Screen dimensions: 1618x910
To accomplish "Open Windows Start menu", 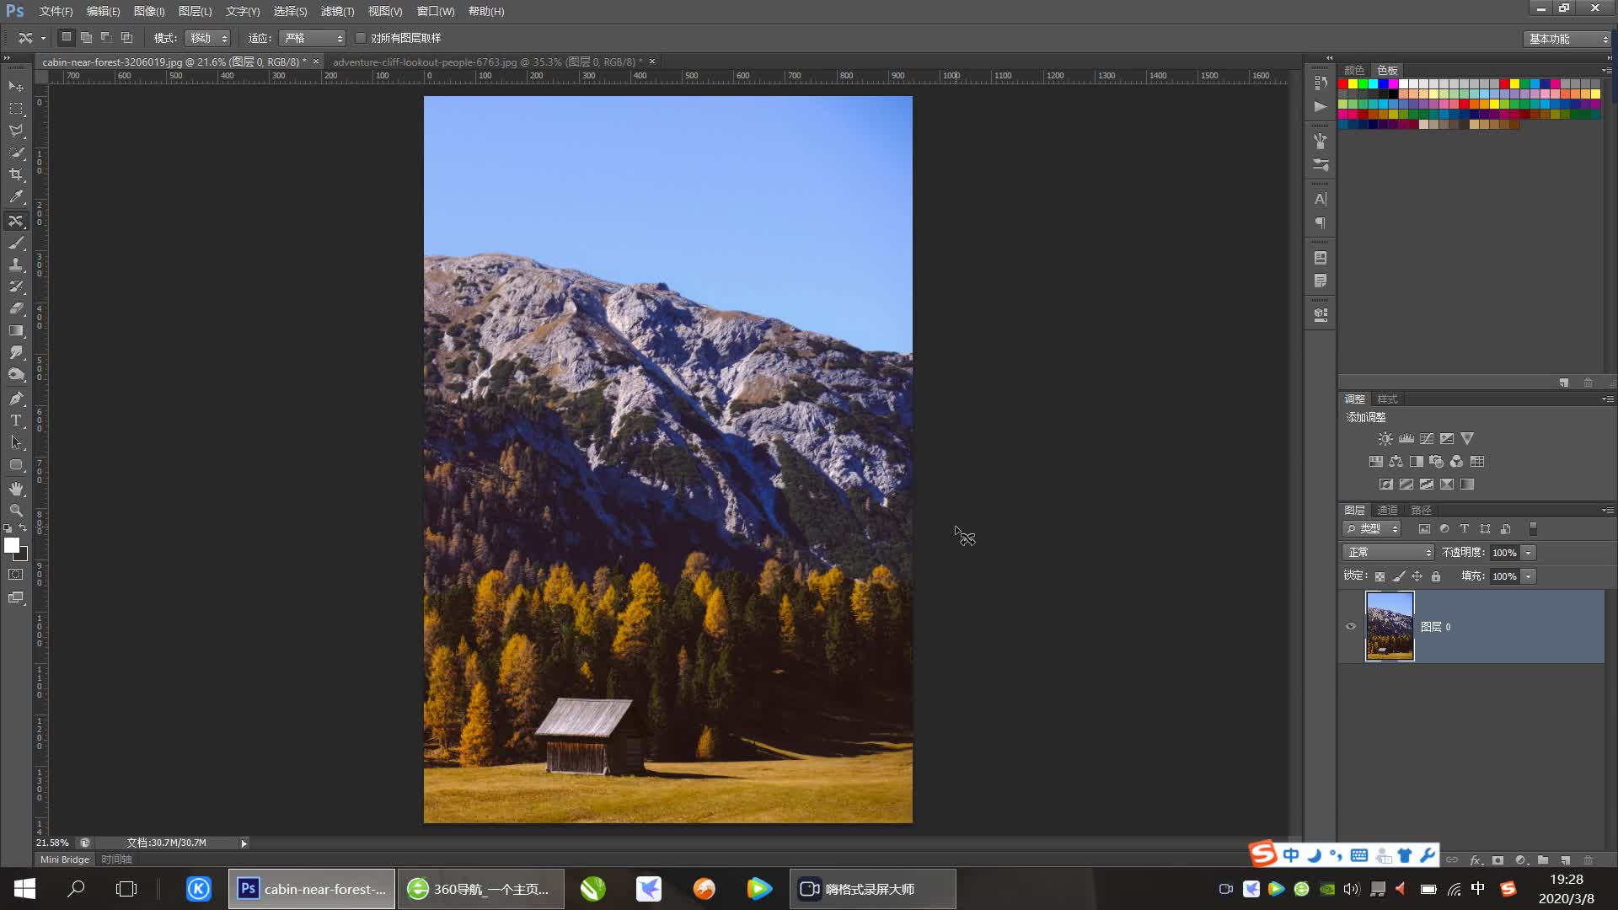I will coord(24,889).
